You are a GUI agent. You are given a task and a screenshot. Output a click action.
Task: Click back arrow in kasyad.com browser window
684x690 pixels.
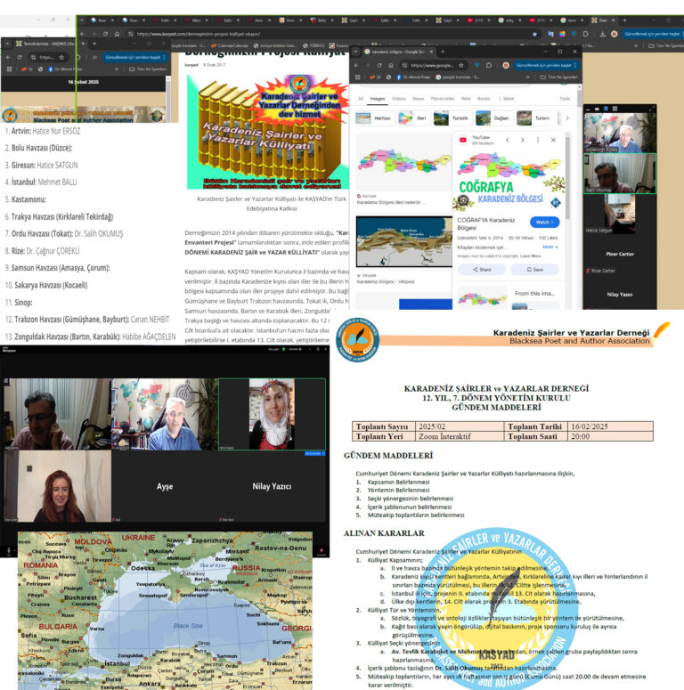(82, 34)
